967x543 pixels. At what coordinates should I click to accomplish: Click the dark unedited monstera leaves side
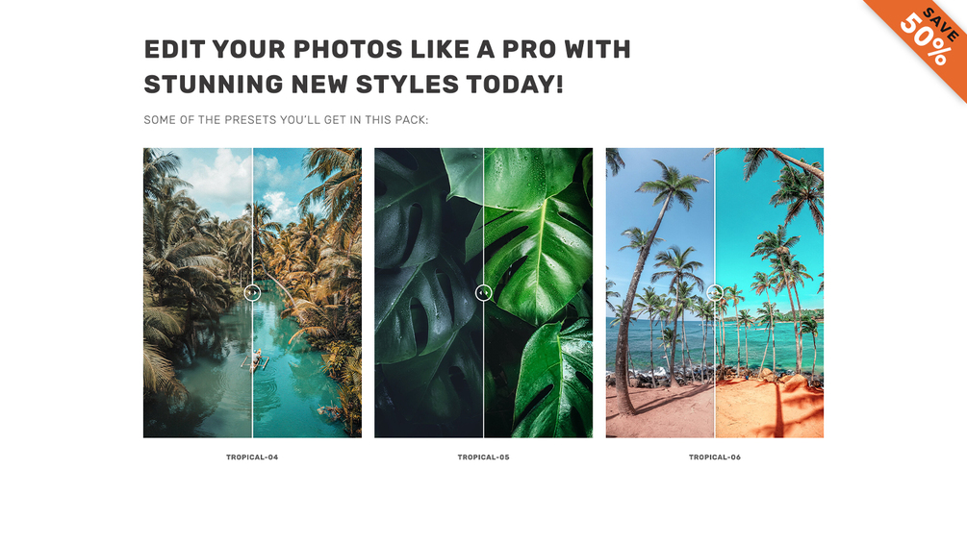(428, 292)
